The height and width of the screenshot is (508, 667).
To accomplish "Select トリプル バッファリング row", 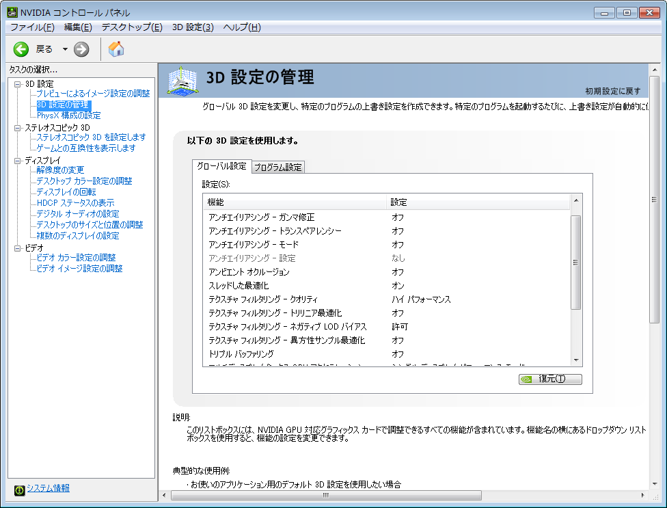I will 387,354.
